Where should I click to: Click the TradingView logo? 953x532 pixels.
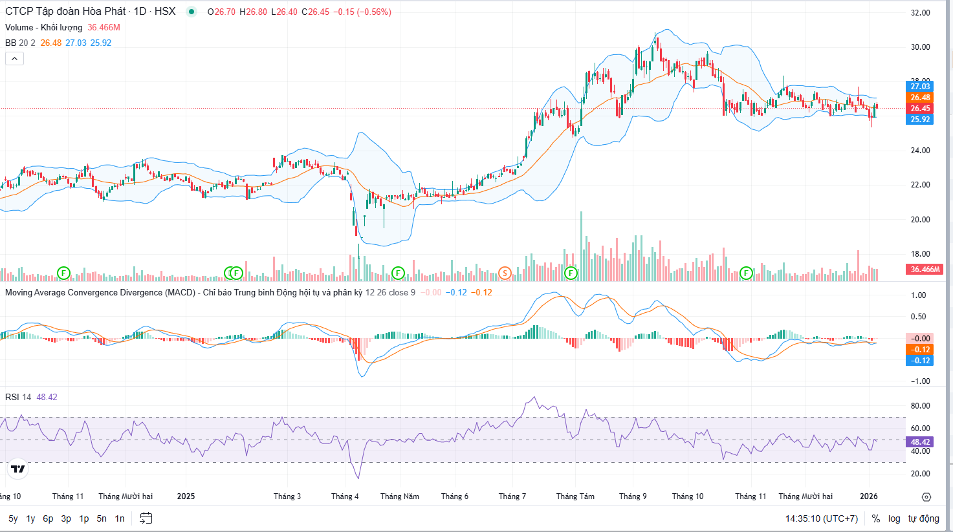18,469
